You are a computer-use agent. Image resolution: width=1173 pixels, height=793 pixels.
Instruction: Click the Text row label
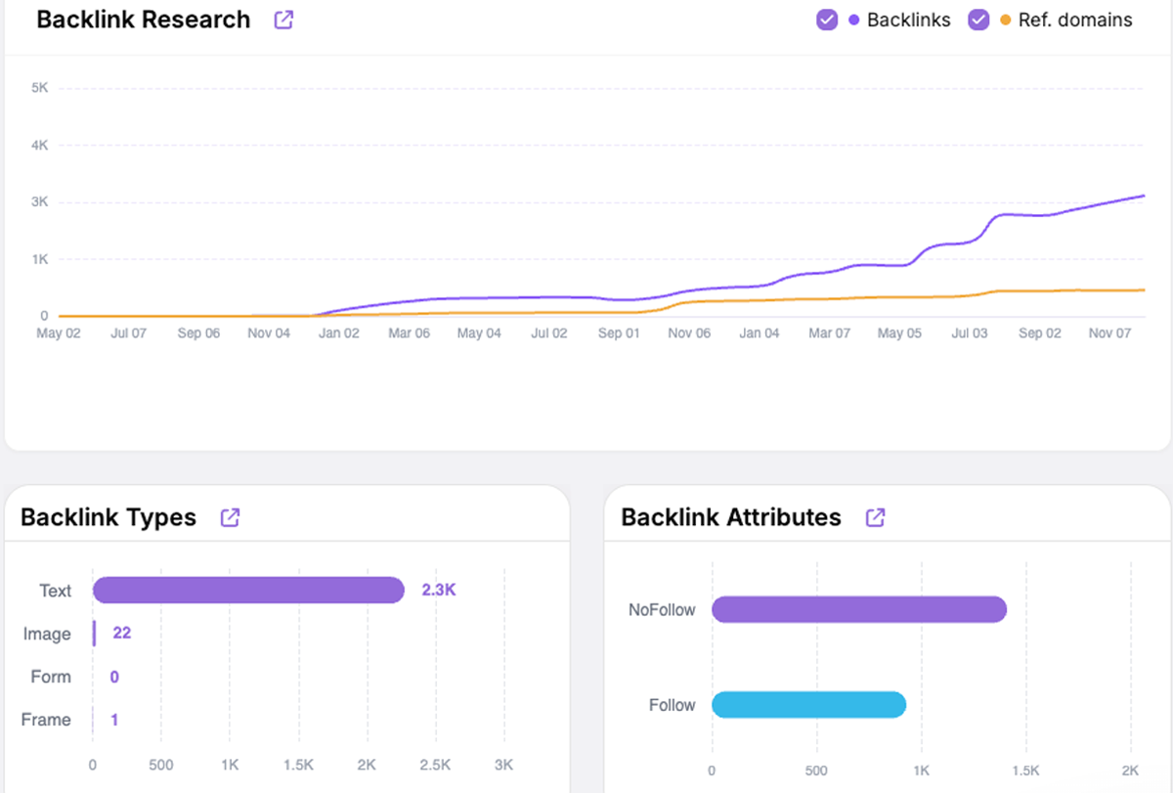(56, 591)
